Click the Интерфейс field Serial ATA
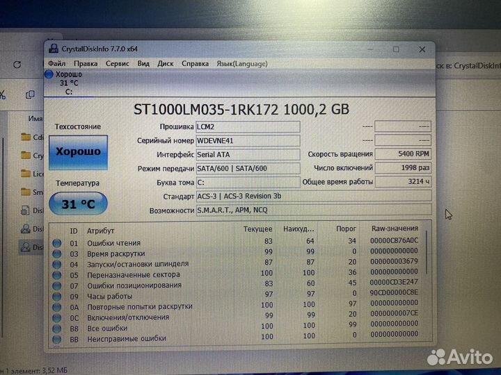 (x=248, y=155)
